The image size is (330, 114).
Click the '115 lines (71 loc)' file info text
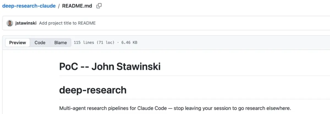(x=94, y=43)
